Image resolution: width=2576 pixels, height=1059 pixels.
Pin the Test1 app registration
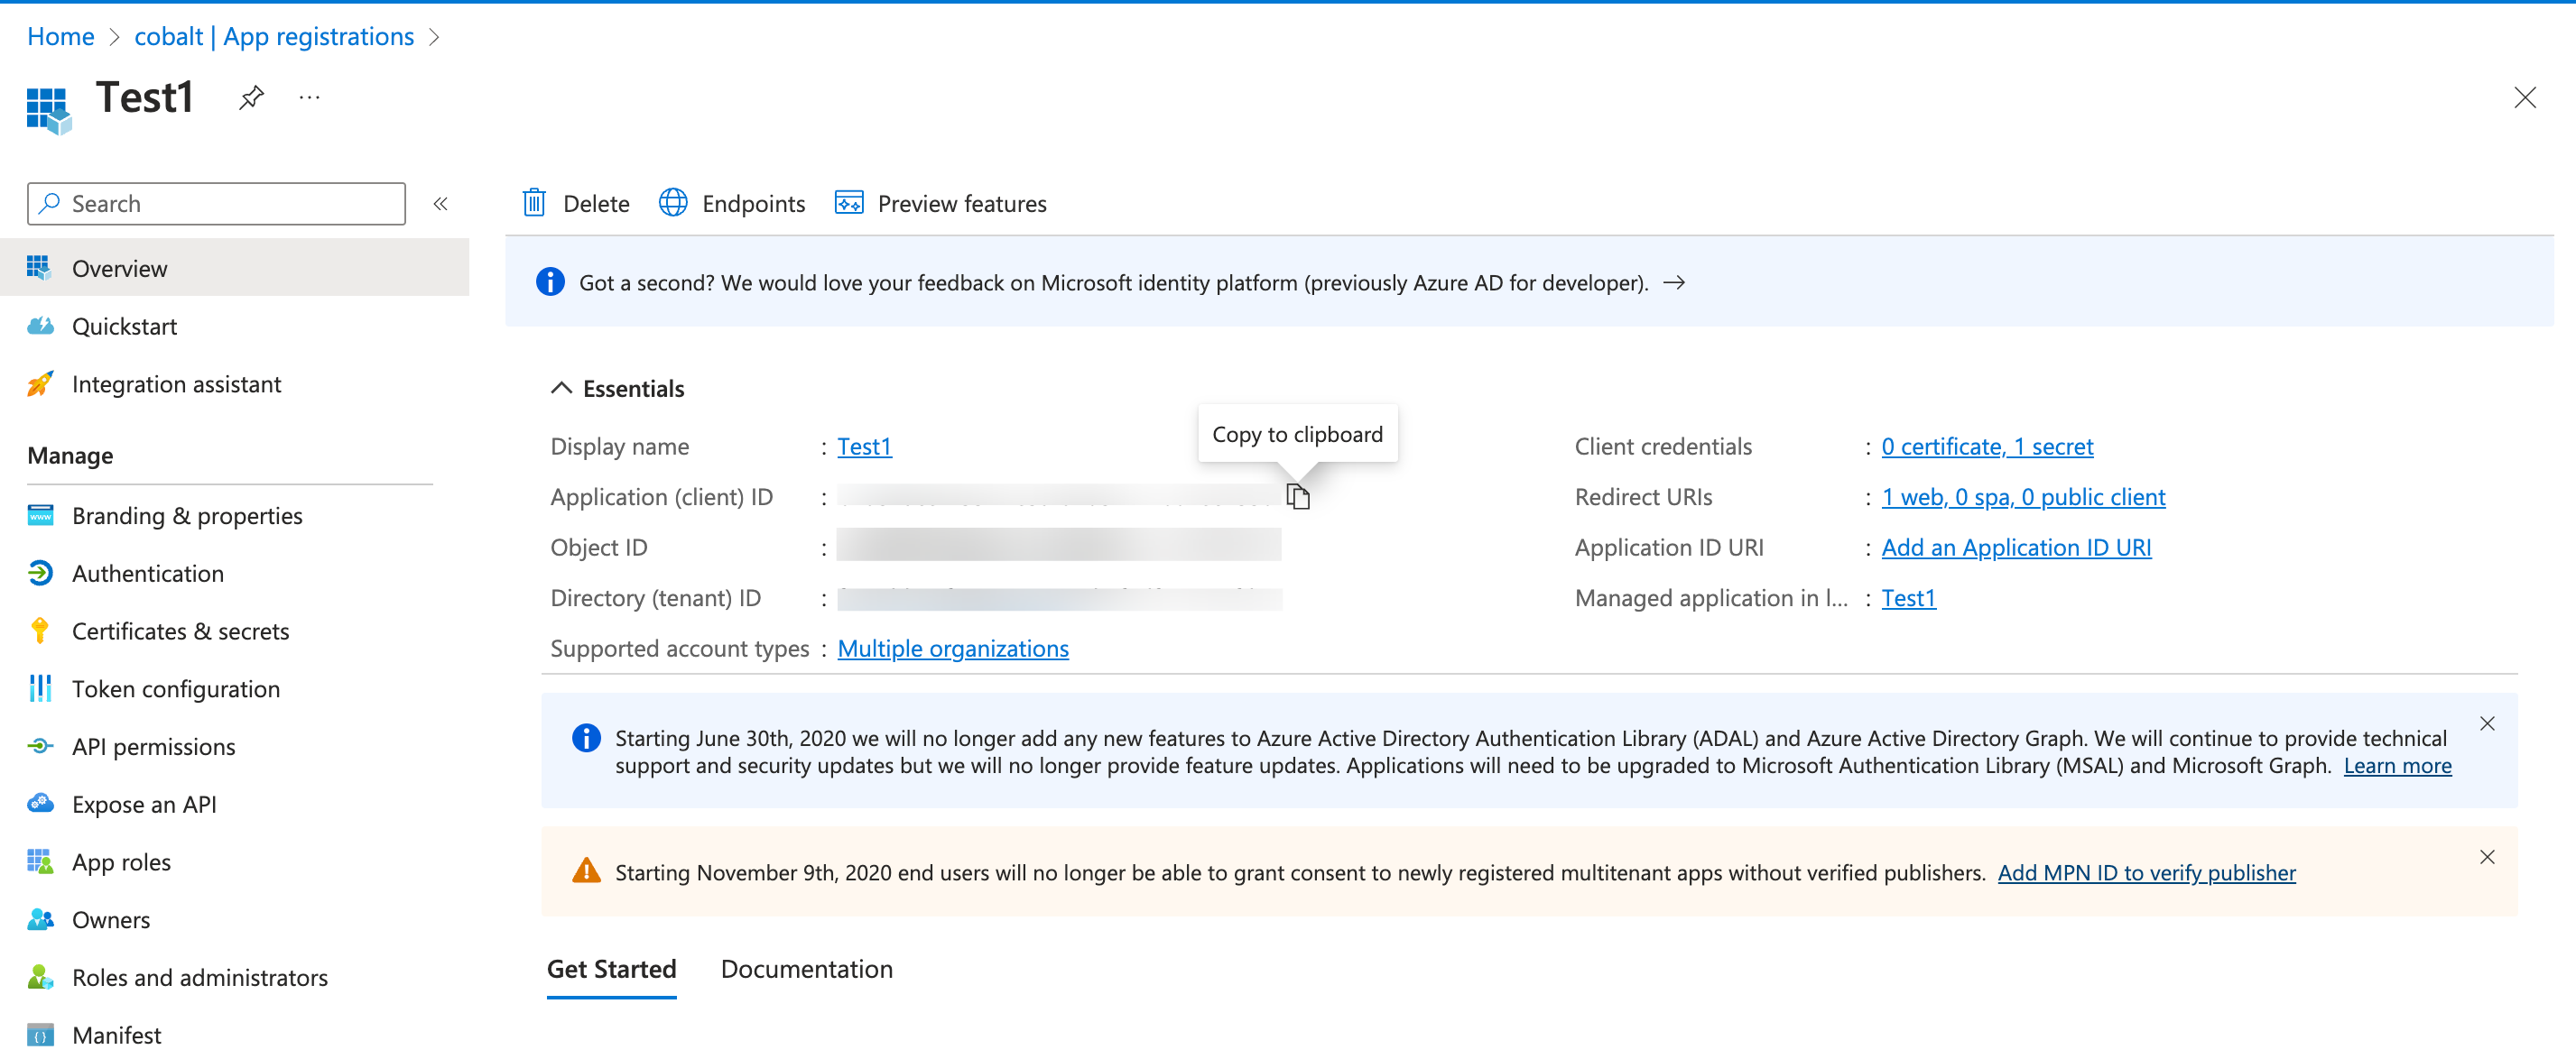point(251,97)
